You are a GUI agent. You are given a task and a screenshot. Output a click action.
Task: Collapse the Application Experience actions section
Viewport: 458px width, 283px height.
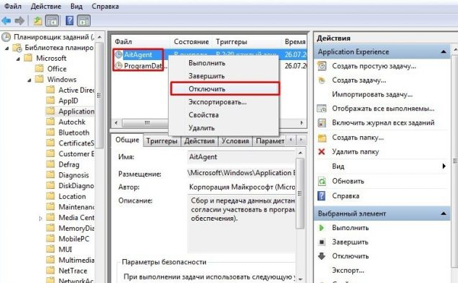(x=444, y=51)
